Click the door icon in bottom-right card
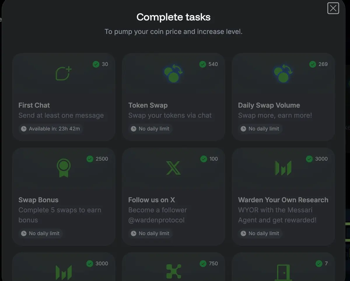Screen dimensions: 350x281 coord(283,273)
